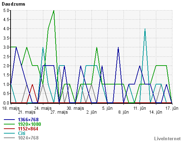Click the 3.0 y-axis value

pos(6,47)
